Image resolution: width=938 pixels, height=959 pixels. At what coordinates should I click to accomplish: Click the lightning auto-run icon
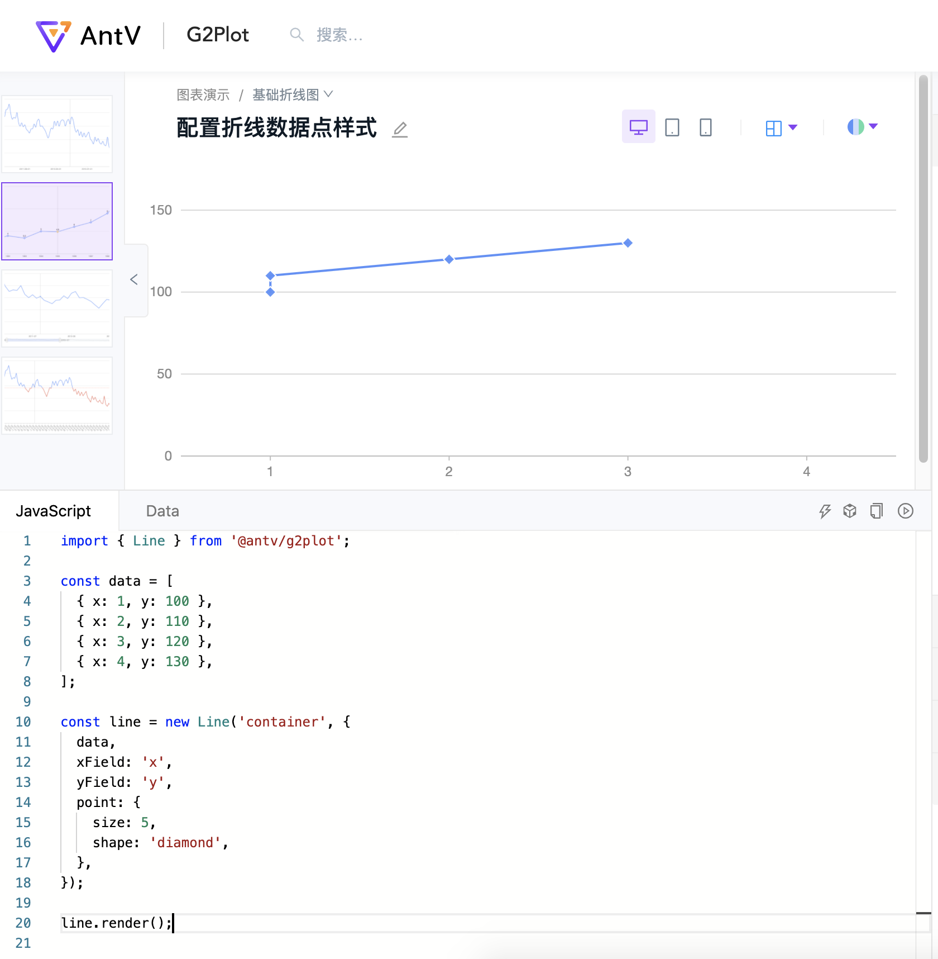pyautogui.click(x=825, y=510)
